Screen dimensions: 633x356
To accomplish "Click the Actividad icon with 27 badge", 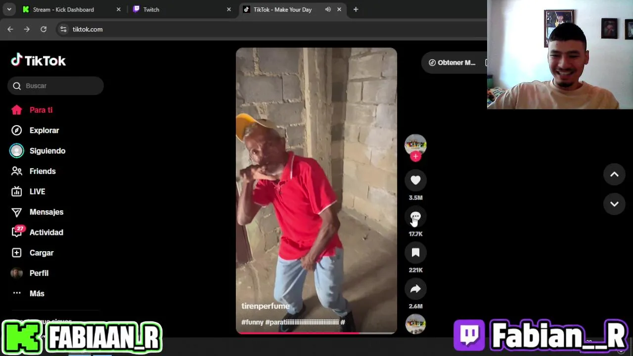I will 18,231.
